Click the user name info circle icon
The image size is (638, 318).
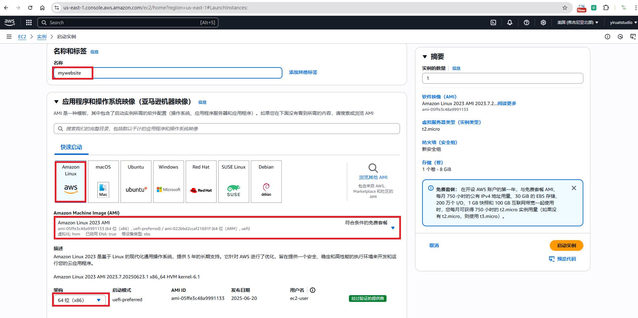tap(313, 290)
